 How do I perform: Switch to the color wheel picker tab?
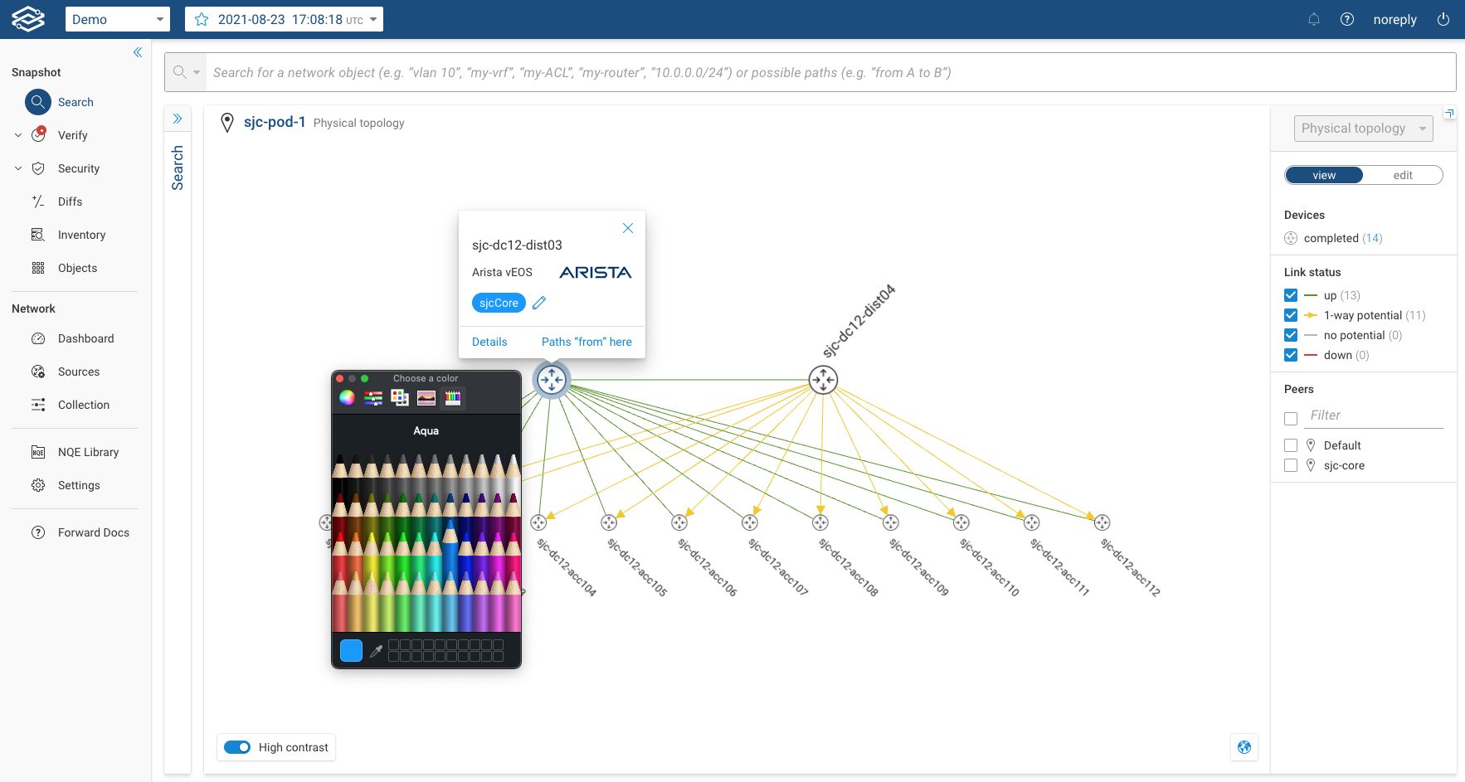[347, 398]
